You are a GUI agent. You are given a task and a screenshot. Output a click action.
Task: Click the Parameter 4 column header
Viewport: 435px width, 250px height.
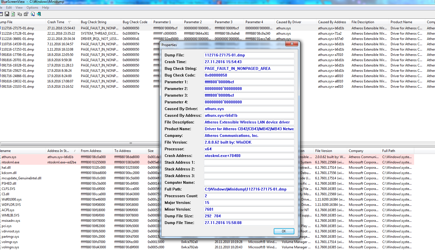(x=259, y=22)
